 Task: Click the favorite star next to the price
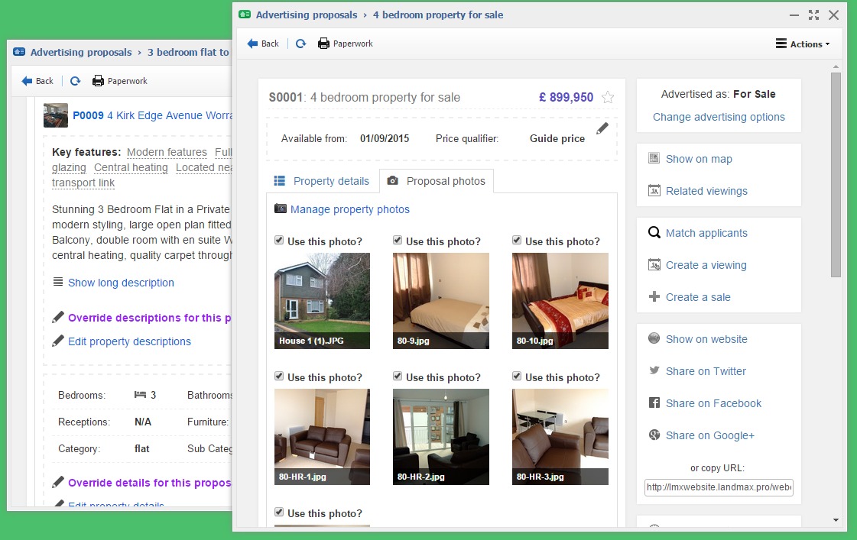[x=608, y=97]
